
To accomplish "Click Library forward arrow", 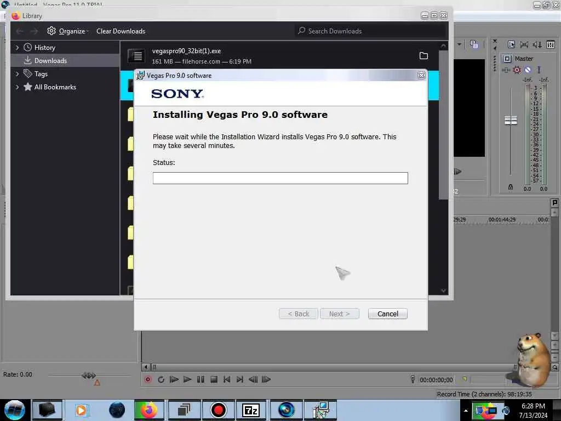I will click(34, 31).
